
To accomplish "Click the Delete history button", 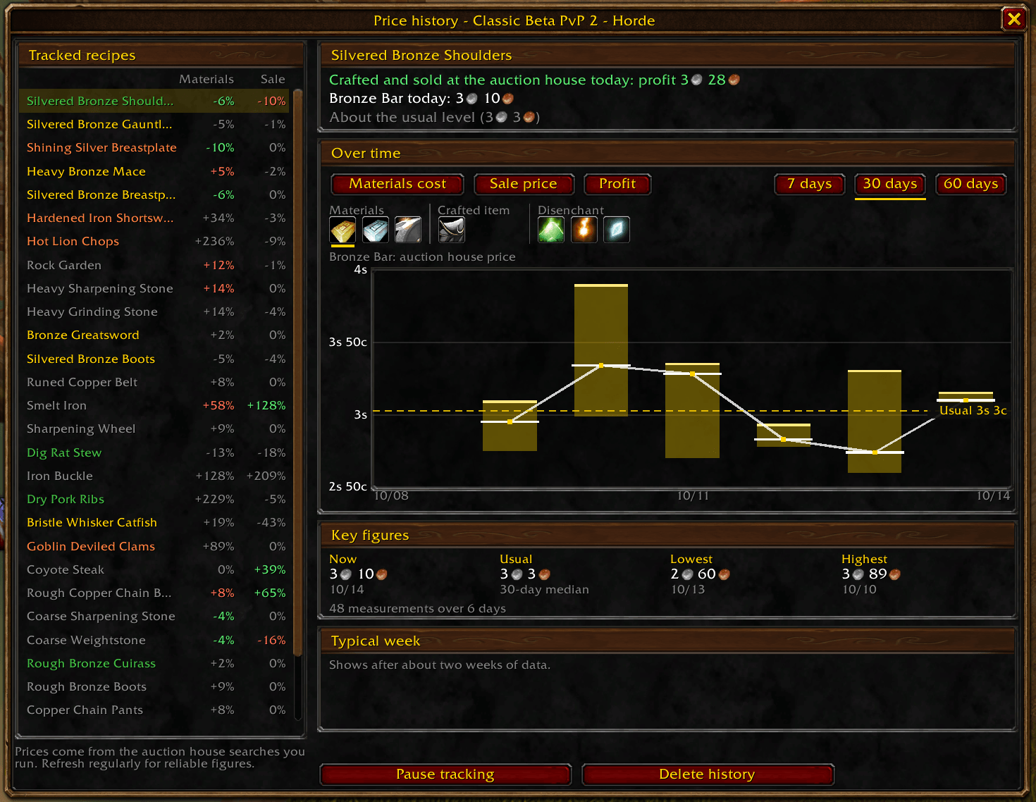I will point(708,775).
